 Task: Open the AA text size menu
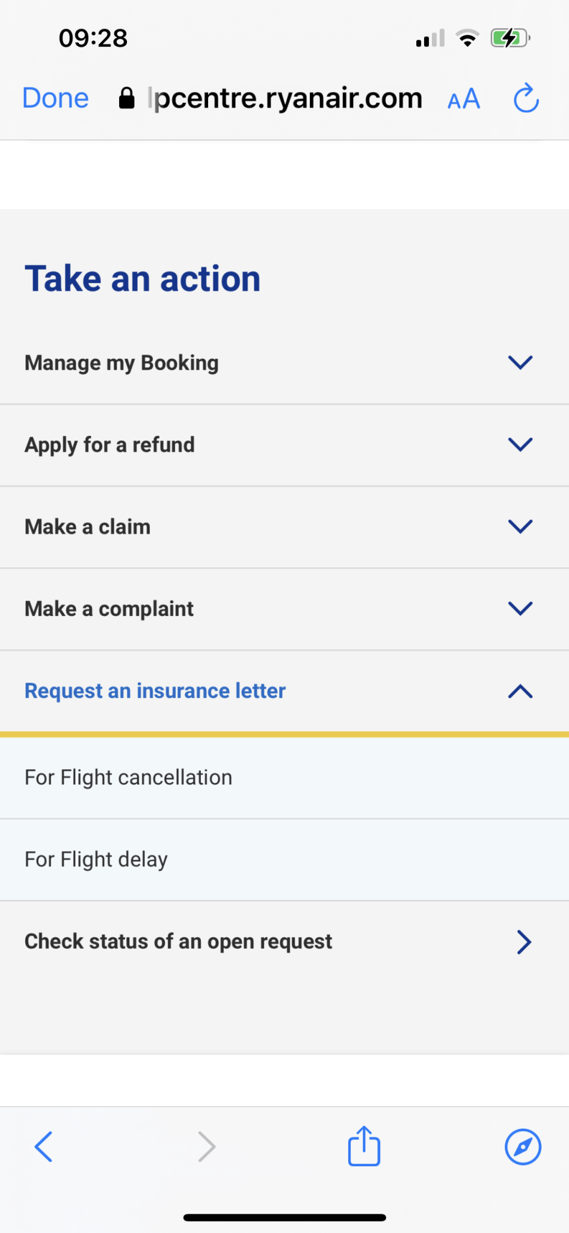pyautogui.click(x=464, y=99)
